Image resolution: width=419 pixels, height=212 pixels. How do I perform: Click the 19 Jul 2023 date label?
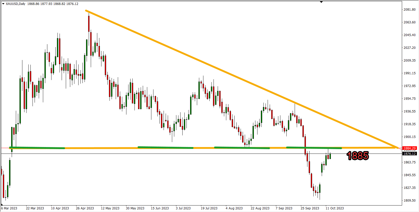209,208
